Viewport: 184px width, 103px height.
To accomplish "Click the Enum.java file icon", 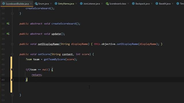I will click(x=36, y=4).
